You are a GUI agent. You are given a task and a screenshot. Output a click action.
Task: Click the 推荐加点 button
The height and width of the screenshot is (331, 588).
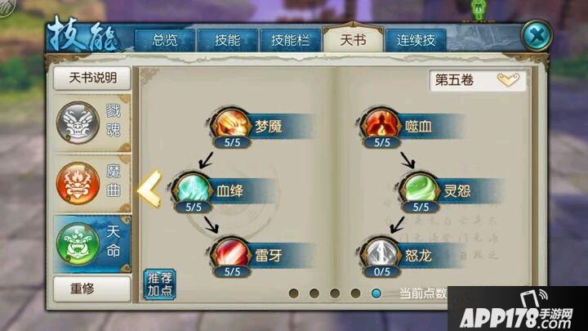point(160,284)
